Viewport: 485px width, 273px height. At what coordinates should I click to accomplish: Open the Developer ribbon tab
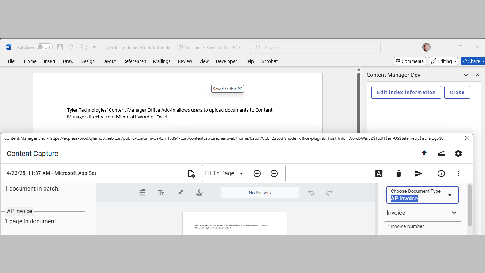coord(227,61)
